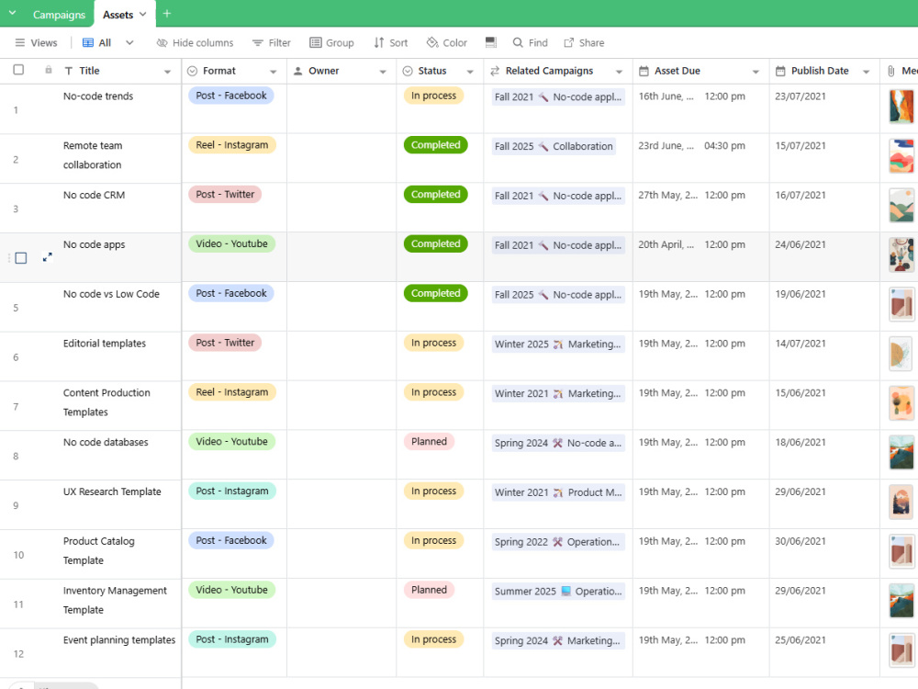
Task: Click the Group list icon
Action: [x=316, y=43]
